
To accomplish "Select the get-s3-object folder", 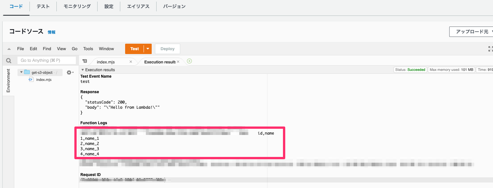I will coord(40,72).
